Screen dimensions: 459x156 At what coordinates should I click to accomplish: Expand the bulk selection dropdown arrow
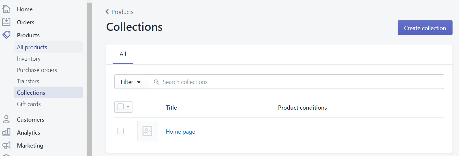click(128, 107)
